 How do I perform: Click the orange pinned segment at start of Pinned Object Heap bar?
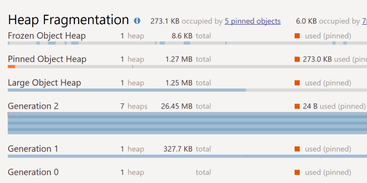11,66
